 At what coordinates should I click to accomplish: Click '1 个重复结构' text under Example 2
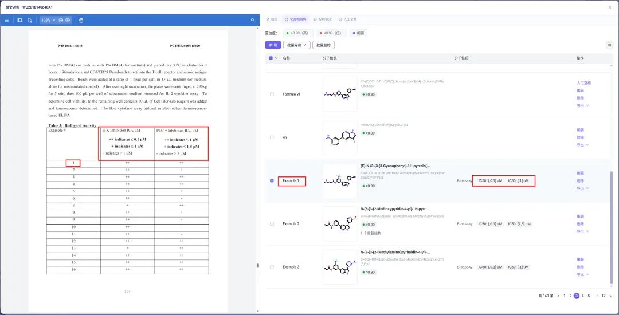[371, 233]
